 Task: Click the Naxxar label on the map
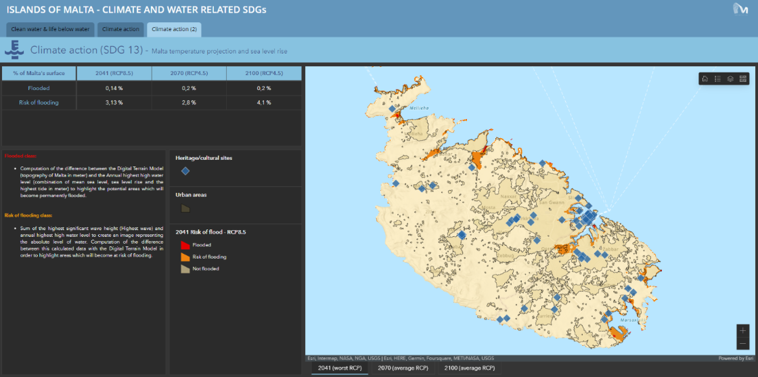[508, 197]
